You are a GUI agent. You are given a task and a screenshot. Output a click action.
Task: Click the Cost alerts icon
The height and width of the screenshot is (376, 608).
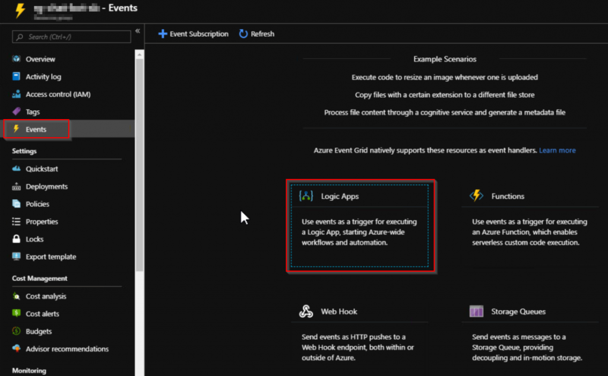16,313
